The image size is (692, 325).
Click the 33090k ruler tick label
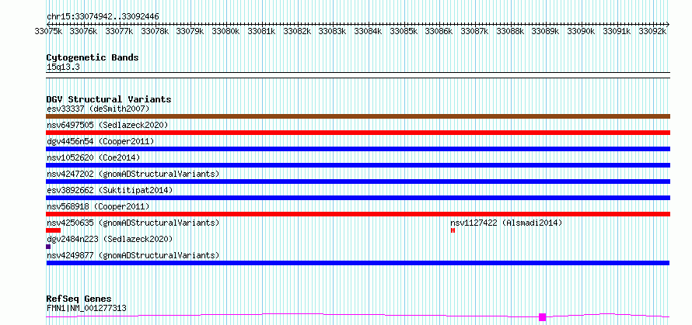point(582,31)
